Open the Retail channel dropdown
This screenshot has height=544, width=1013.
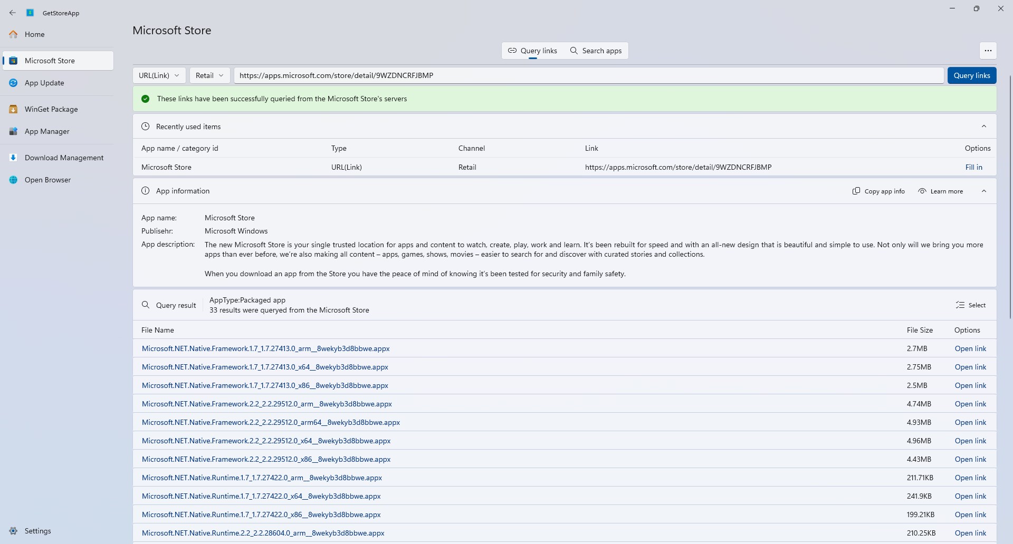[210, 75]
